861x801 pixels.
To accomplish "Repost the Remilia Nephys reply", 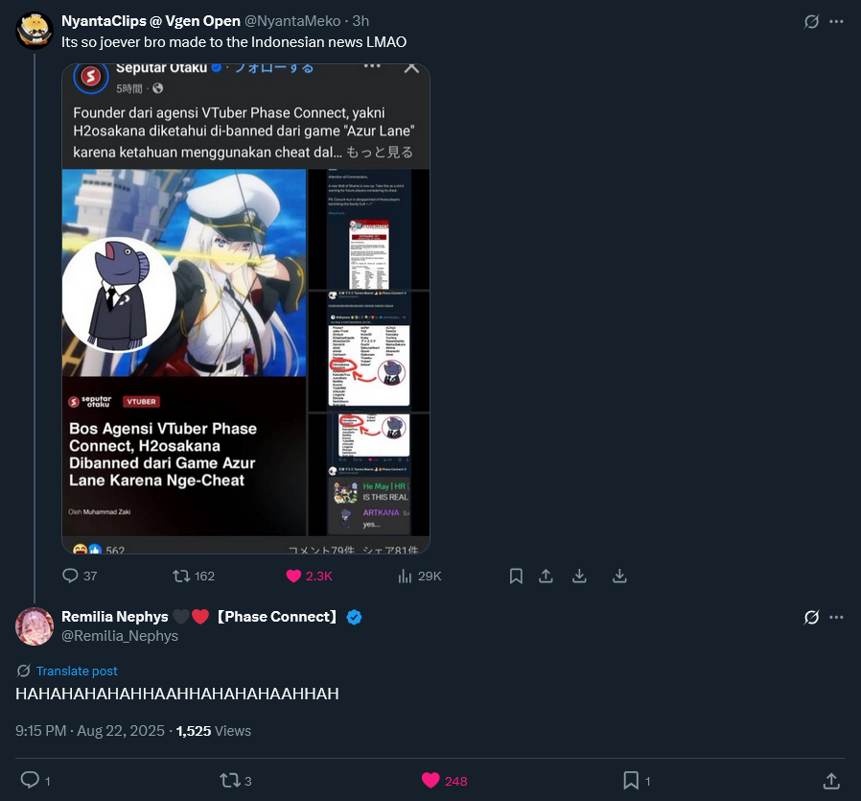I will (229, 781).
